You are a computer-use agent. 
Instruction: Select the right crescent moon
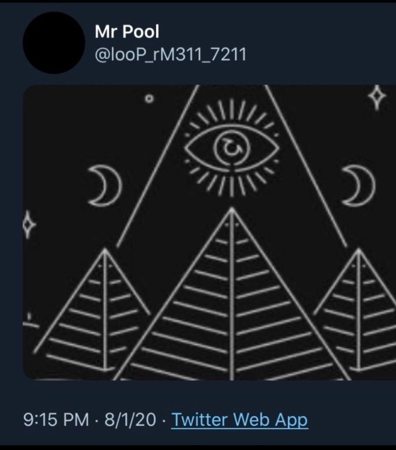click(359, 186)
